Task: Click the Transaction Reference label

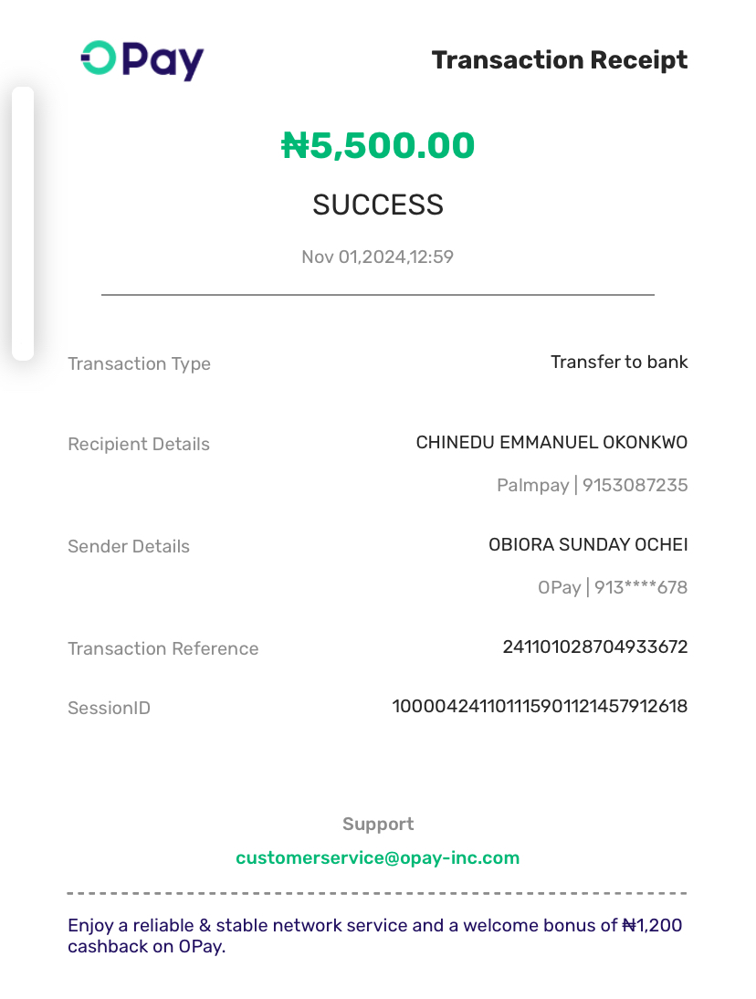Action: [x=163, y=648]
